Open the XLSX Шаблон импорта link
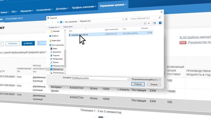 [x=195, y=37]
